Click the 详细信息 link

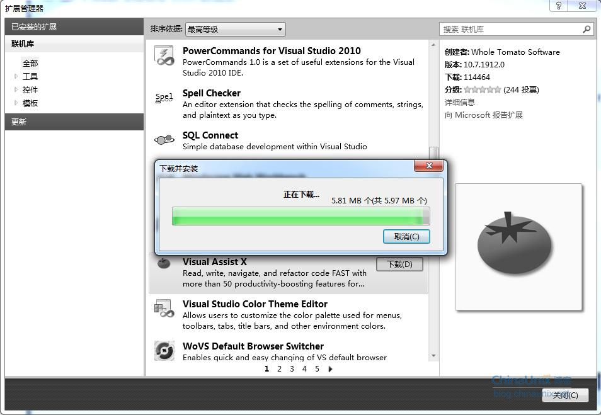(460, 102)
